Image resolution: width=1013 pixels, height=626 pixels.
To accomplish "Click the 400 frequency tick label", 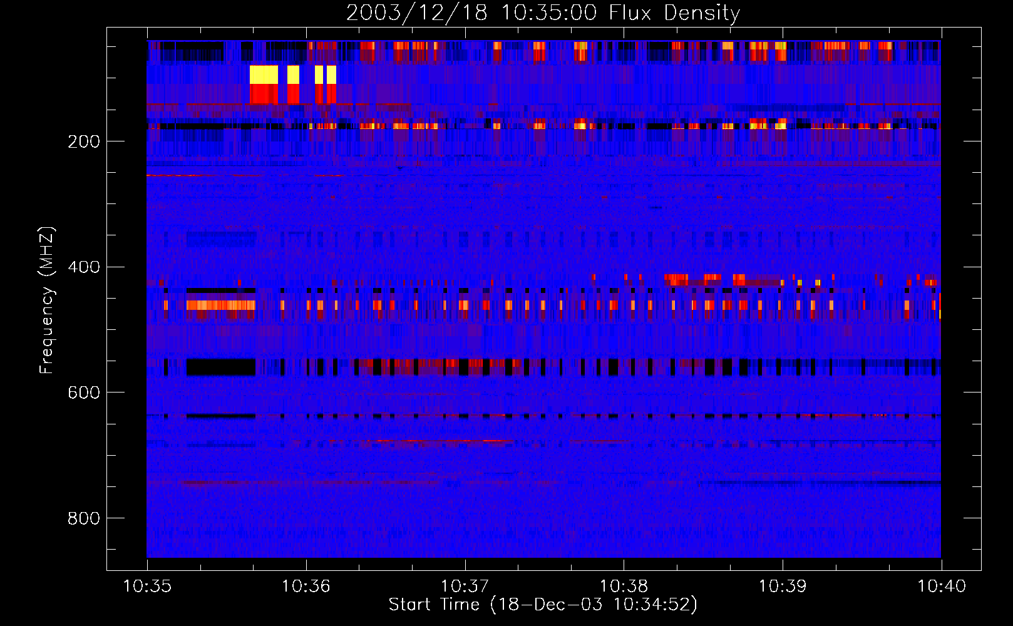I will [x=84, y=267].
